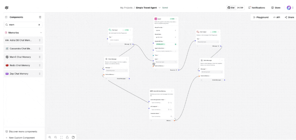The image size is (296, 140).
Task: Click the component search input field
Action: 21,25
